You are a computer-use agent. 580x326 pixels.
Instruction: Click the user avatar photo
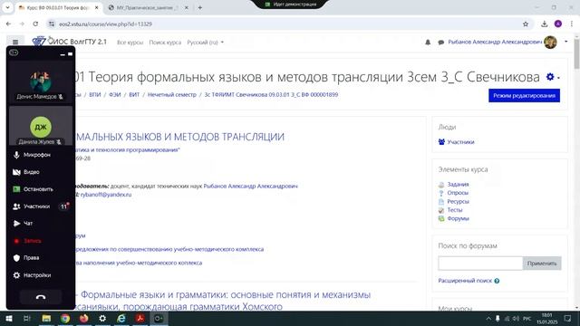click(x=550, y=43)
